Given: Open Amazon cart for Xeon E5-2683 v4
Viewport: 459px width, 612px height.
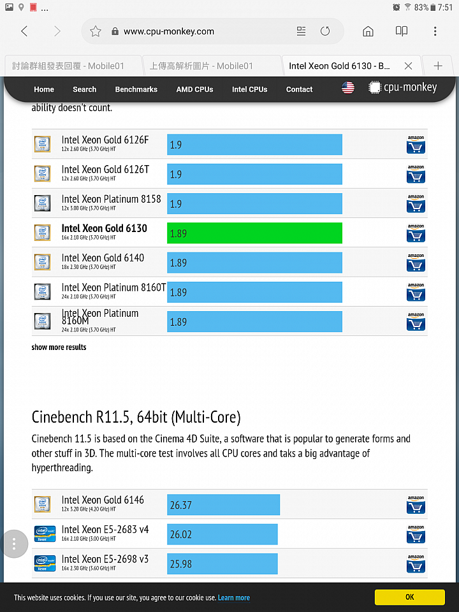Looking at the screenshot, I should point(416,534).
